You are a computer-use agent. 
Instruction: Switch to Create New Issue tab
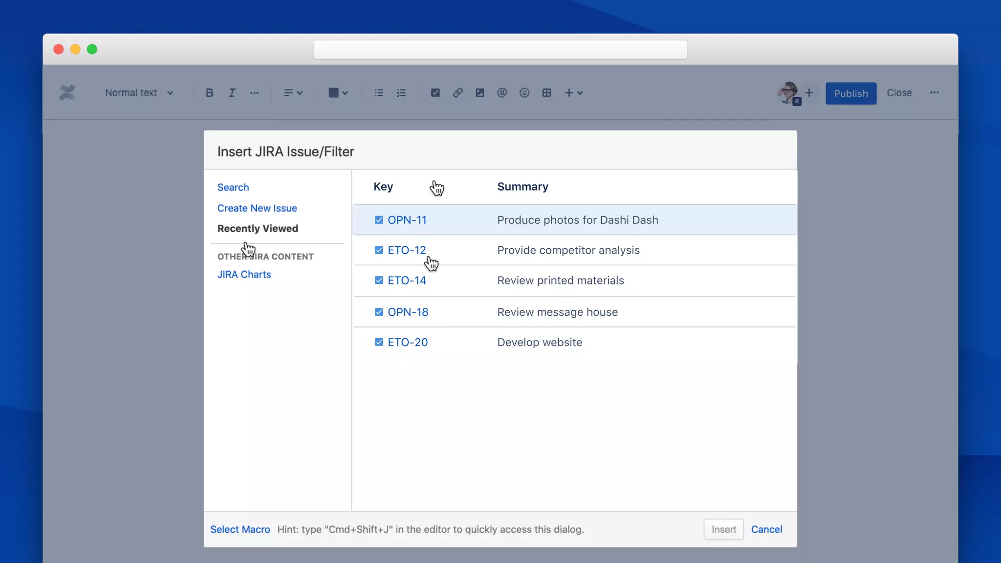tap(257, 208)
